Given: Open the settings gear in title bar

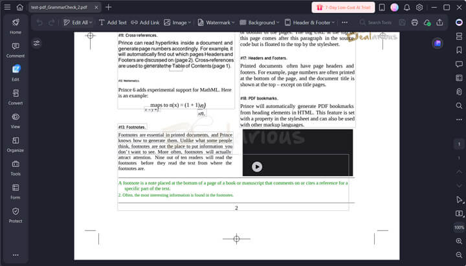Looking at the screenshot, I should pyautogui.click(x=419, y=7).
